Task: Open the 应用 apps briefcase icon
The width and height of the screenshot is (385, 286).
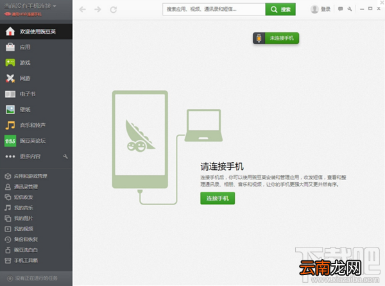Action: tap(10, 47)
